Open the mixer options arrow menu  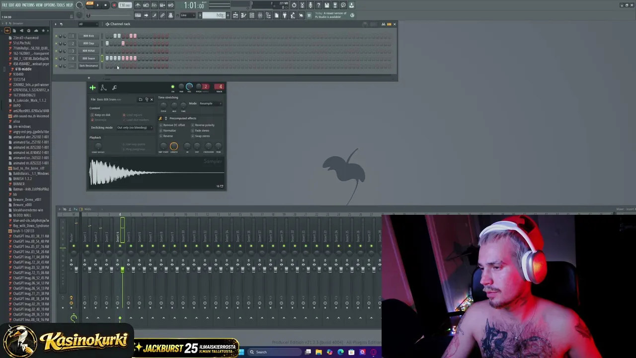tap(59, 209)
